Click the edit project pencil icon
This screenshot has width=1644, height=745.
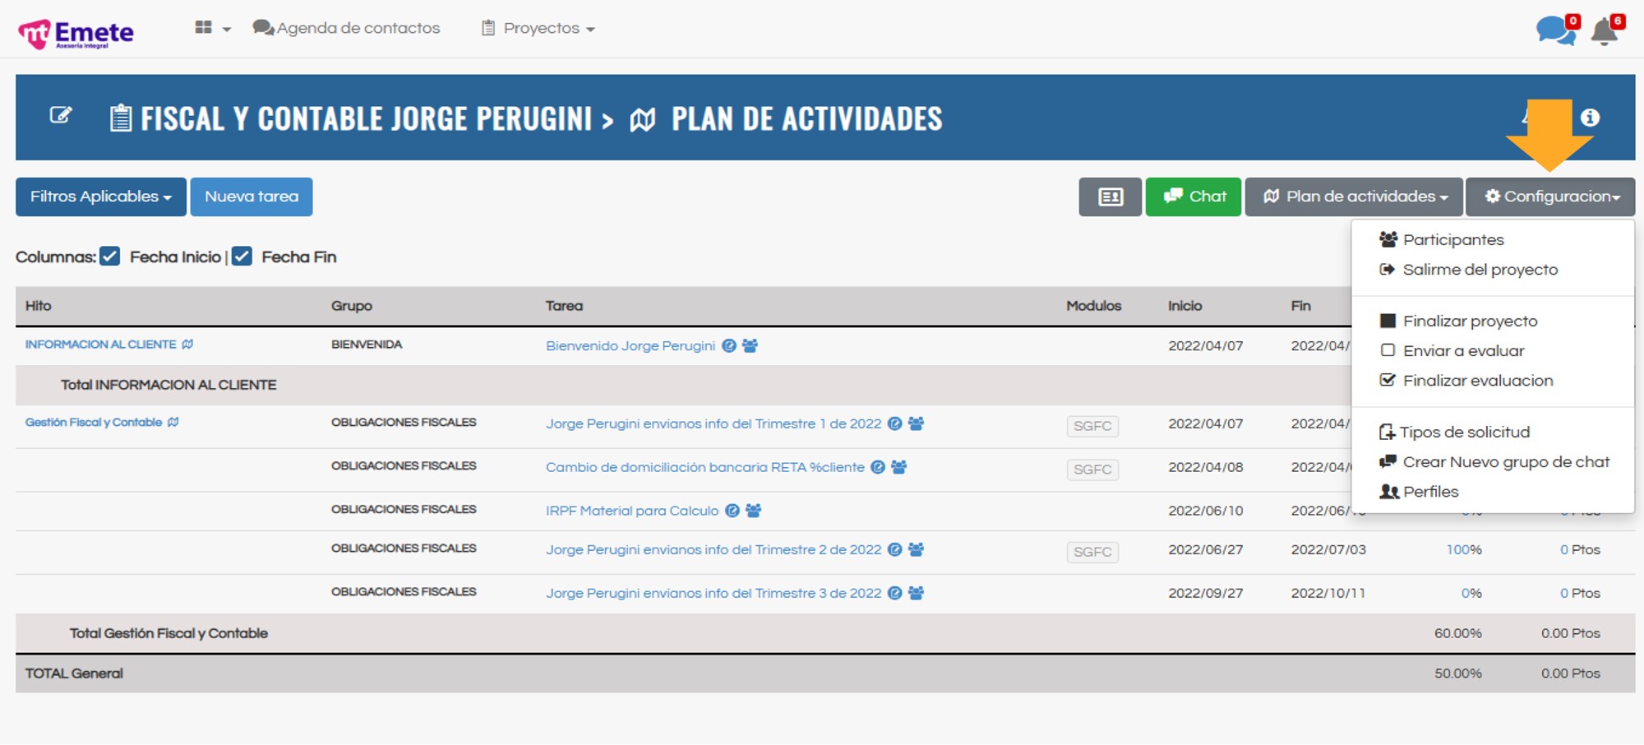(x=61, y=116)
